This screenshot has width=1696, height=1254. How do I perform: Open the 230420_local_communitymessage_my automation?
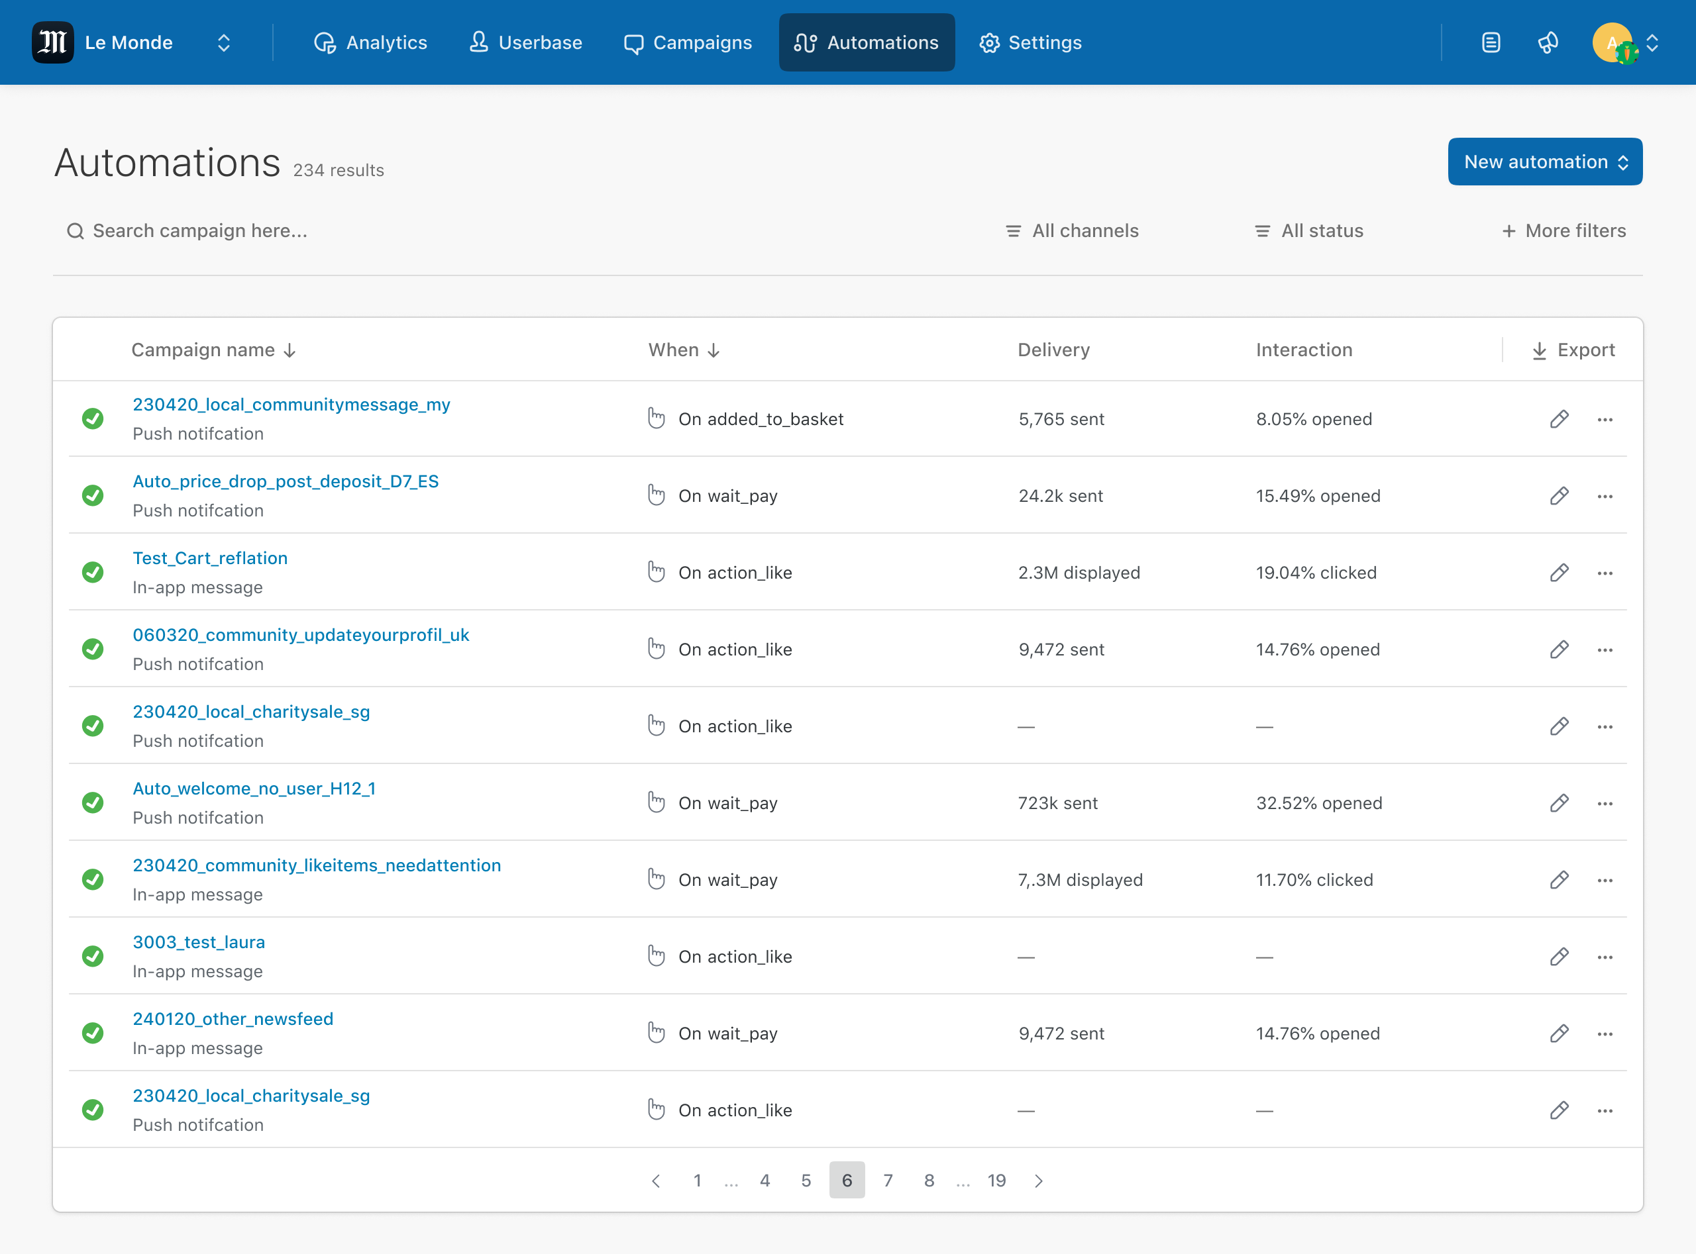(x=291, y=404)
